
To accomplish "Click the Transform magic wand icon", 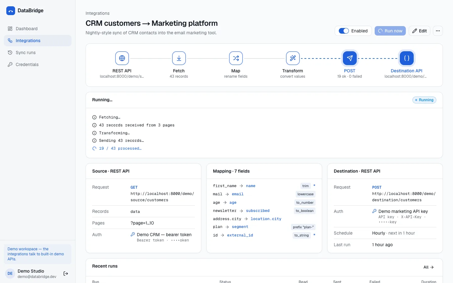I will click(x=293, y=58).
